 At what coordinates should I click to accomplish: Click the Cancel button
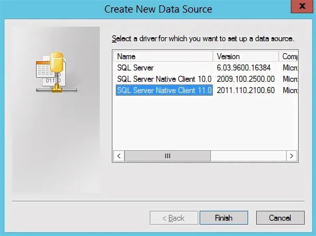(x=280, y=218)
